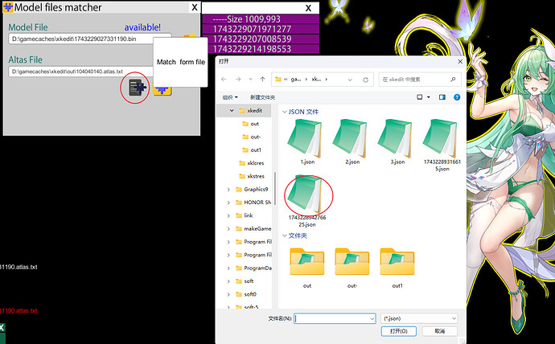Close the Model files matcher window
The image size is (555, 344).
tap(195, 7)
